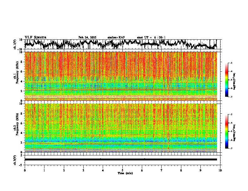
Task: Click the "7" tick on the Time axis
Action: pyautogui.click(x=162, y=170)
